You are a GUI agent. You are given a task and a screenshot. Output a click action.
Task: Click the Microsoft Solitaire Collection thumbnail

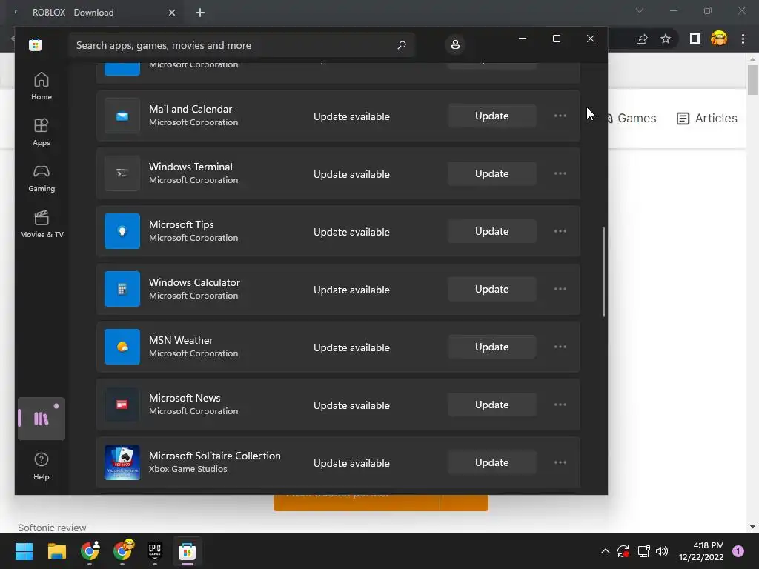pos(122,462)
